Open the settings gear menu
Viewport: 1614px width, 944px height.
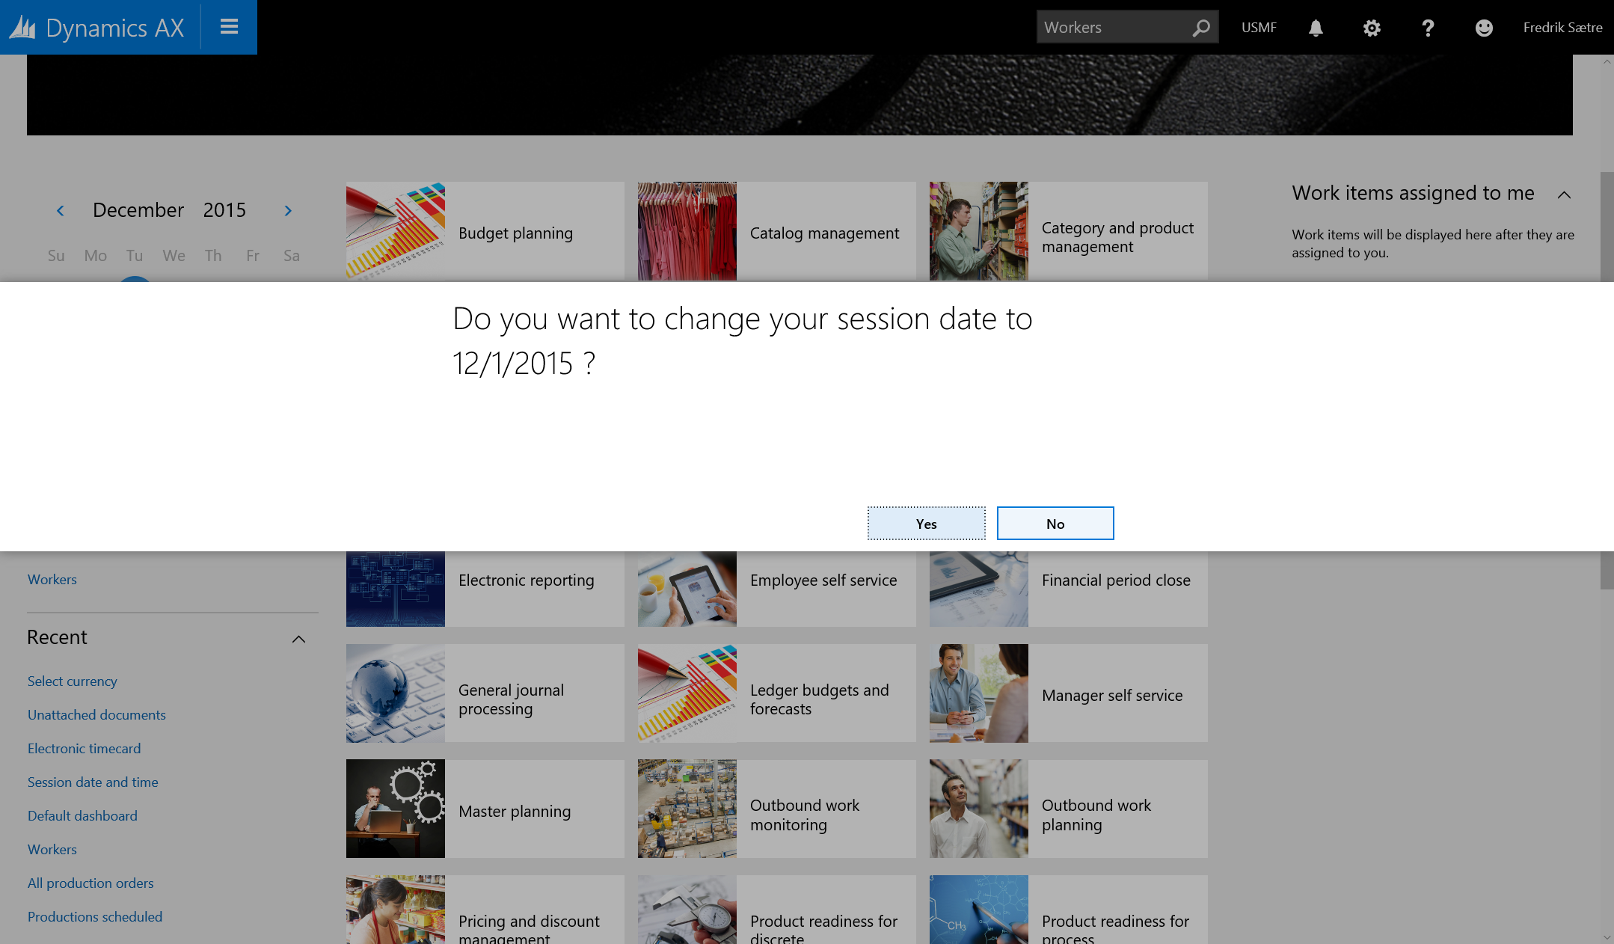pos(1371,28)
